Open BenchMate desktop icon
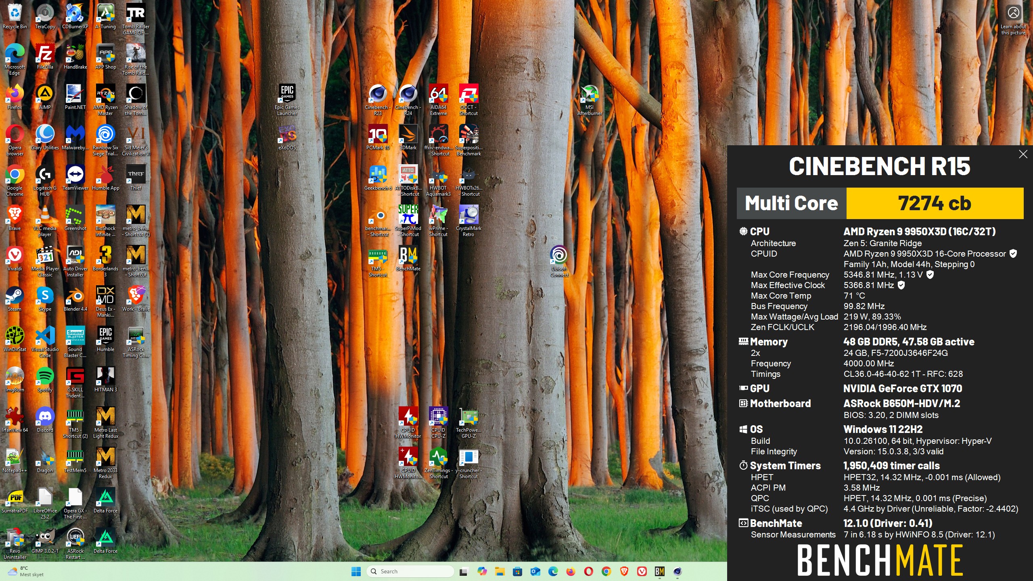The height and width of the screenshot is (581, 1033). click(408, 258)
